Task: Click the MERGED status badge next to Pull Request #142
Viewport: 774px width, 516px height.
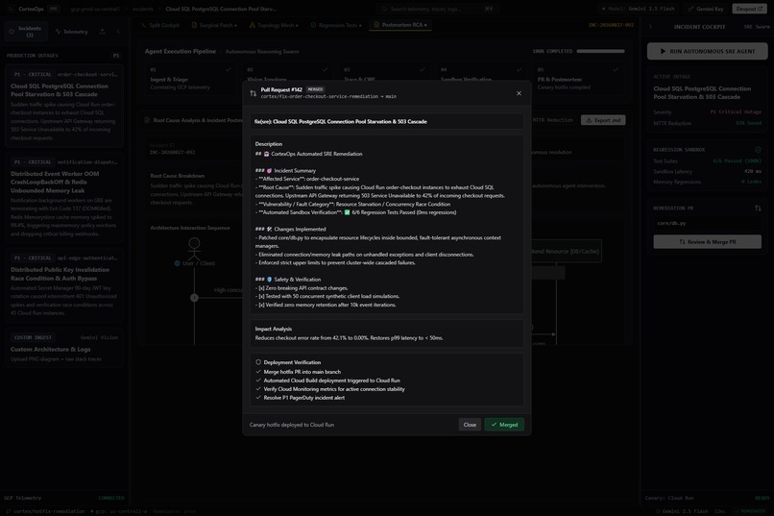Action: pyautogui.click(x=315, y=89)
